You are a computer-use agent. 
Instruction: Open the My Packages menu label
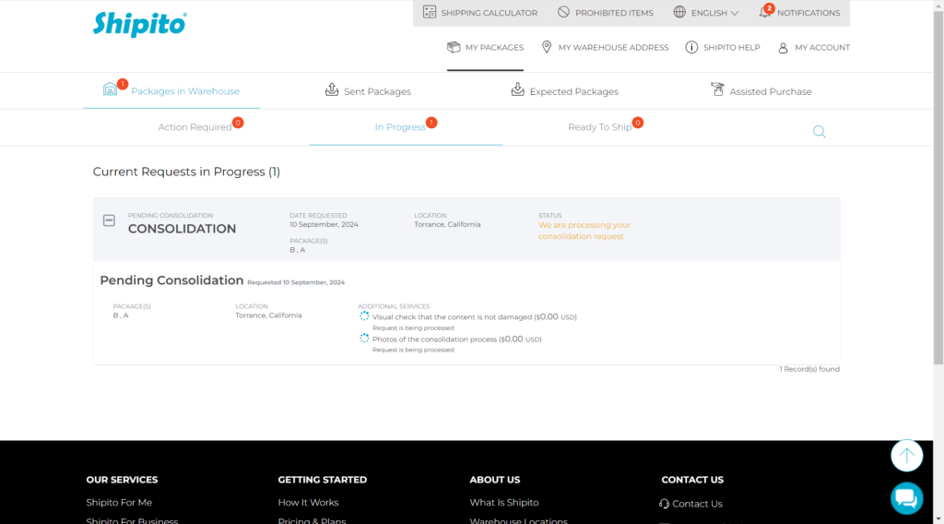(494, 48)
